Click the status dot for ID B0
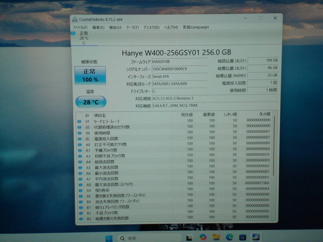This screenshot has height=242, width=323. coord(81,202)
